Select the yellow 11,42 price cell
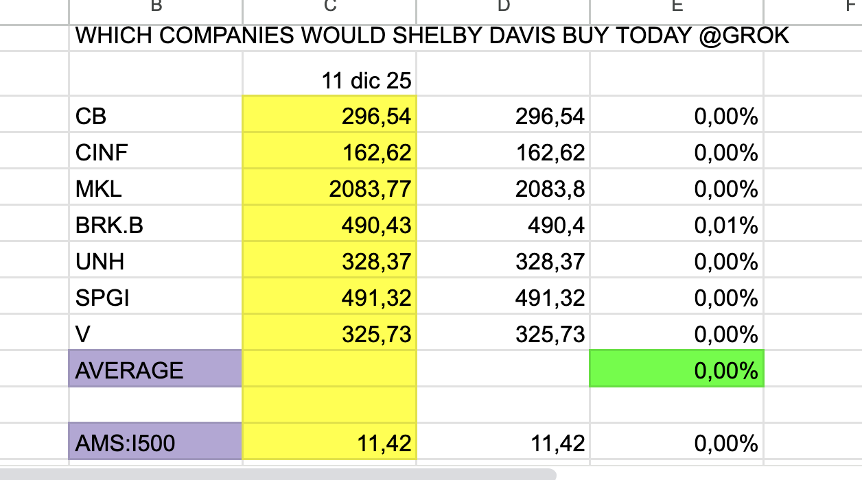 329,443
